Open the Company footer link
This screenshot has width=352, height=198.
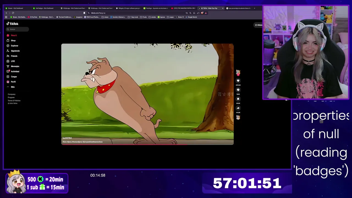click(x=12, y=94)
